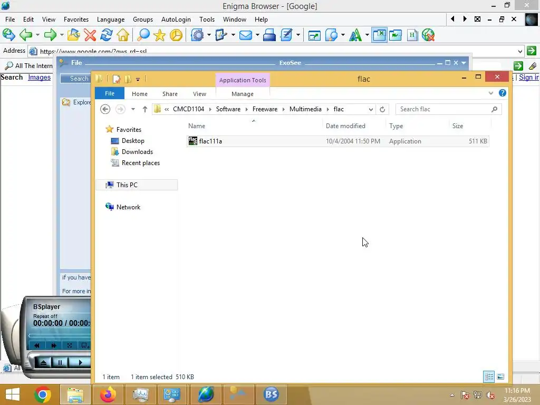The height and width of the screenshot is (405, 540).
Task: Select Downloads in Explorer navigation pane
Action: click(137, 152)
